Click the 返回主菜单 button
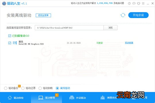This screenshot has height=103, width=155. click(43, 15)
